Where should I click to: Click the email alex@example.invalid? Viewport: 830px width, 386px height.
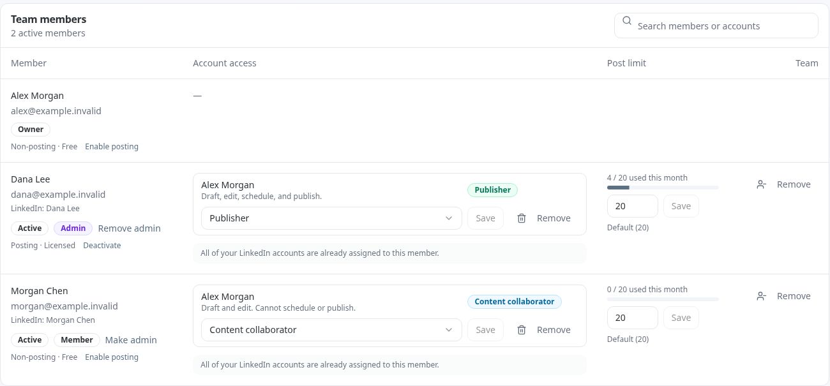56,111
